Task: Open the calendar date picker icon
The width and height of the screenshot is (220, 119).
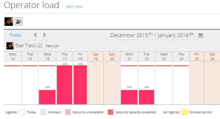Action: (x=201, y=35)
